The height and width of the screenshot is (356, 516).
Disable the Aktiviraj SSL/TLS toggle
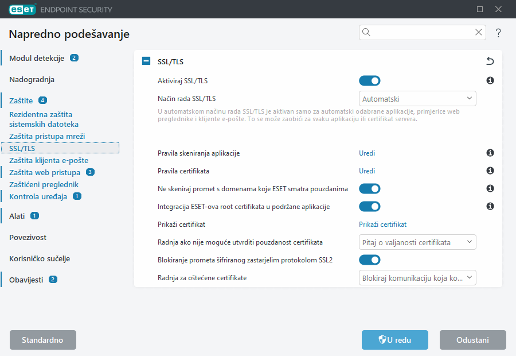(370, 80)
